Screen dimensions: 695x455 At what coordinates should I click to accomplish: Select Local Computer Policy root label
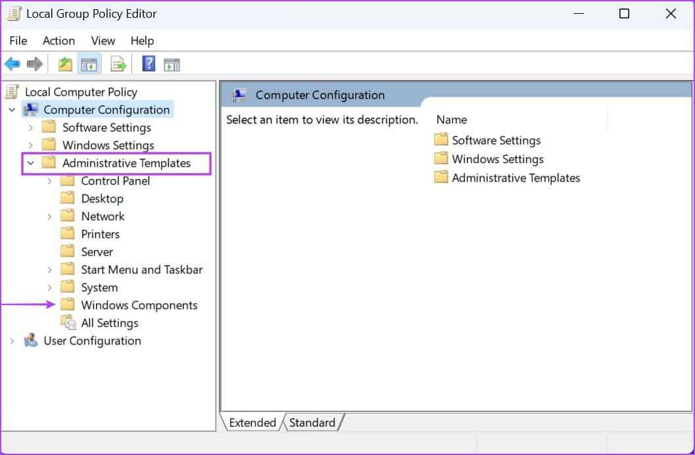pos(81,92)
